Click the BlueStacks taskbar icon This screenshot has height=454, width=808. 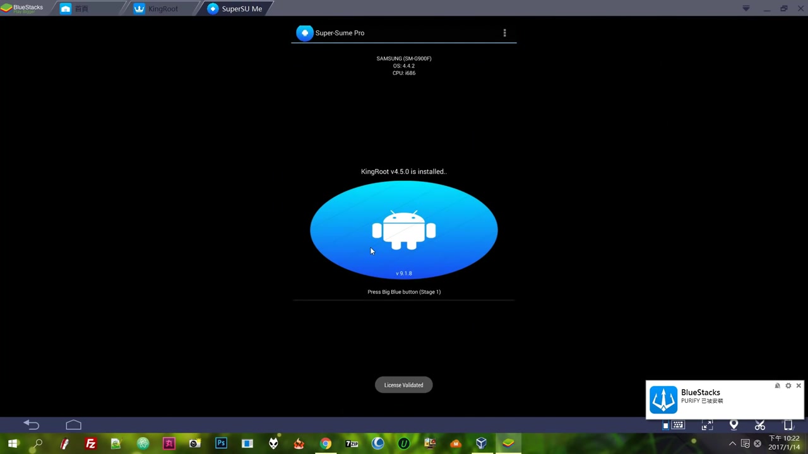(508, 444)
